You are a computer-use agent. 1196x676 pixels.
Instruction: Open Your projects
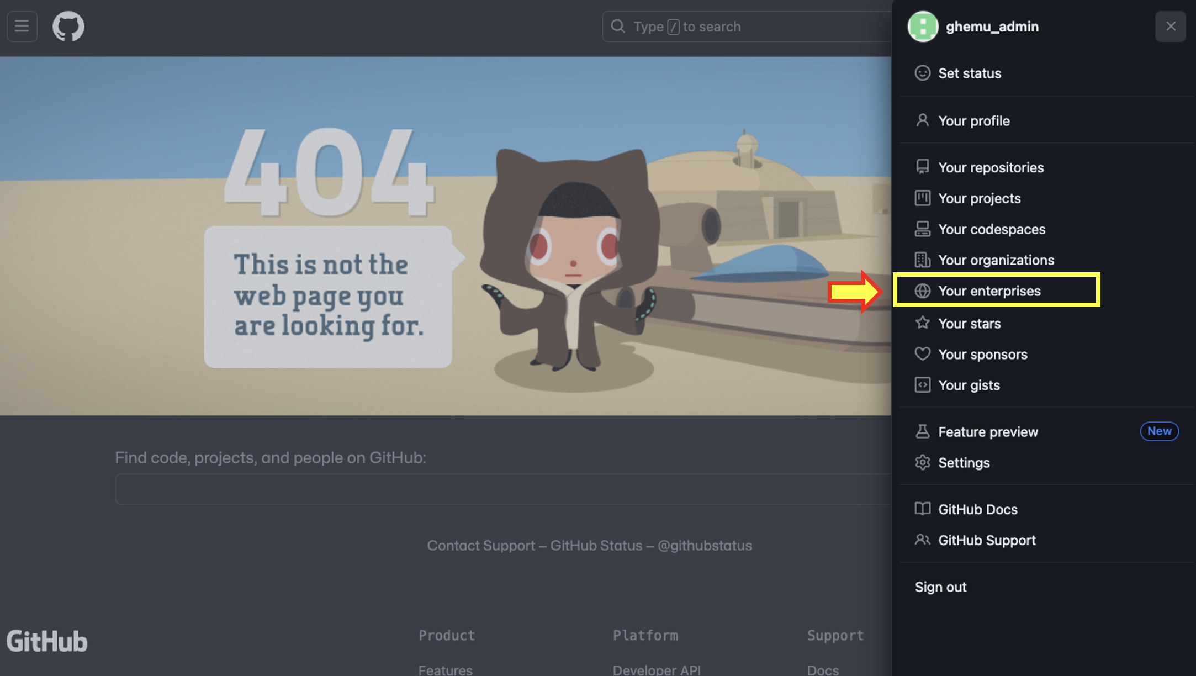1044,198
